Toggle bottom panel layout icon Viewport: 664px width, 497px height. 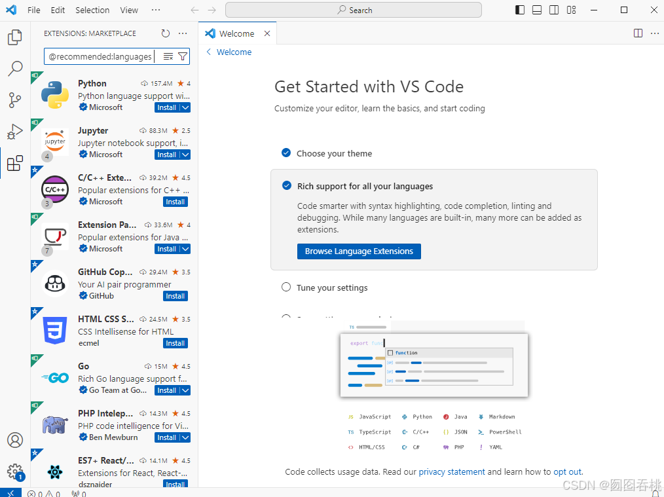pos(537,10)
